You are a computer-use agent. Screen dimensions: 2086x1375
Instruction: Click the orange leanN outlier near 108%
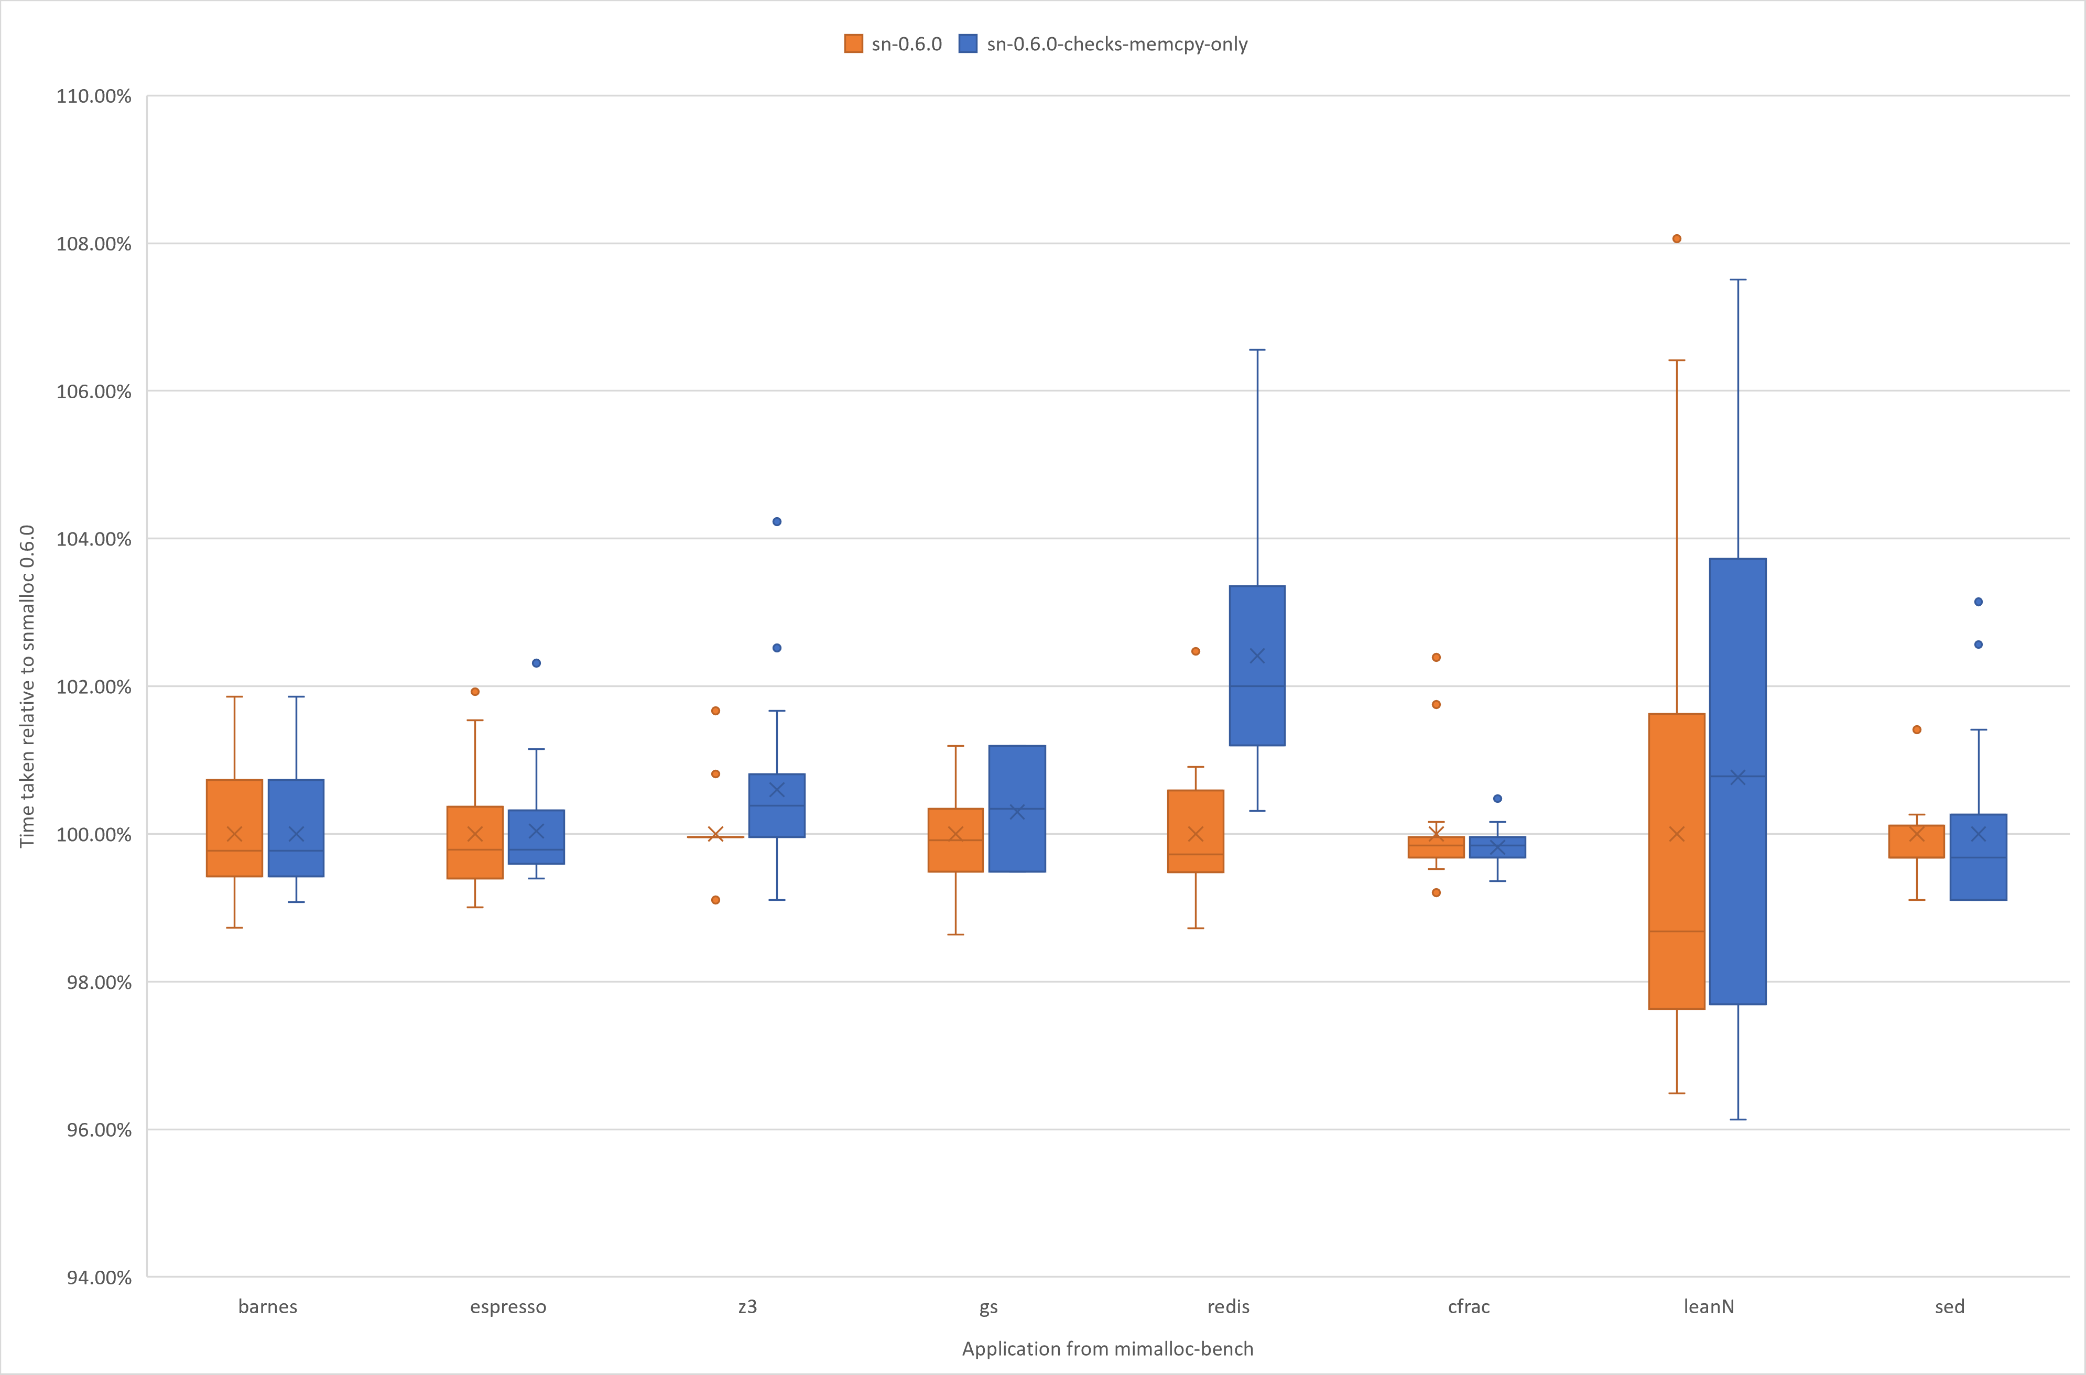point(1677,238)
